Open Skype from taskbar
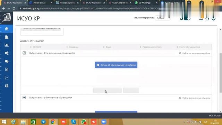 [x=74, y=122]
